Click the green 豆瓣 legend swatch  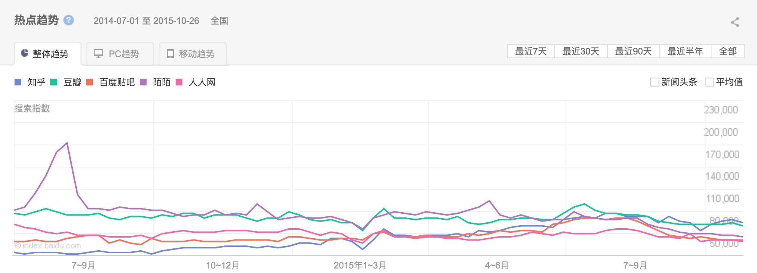(x=54, y=82)
